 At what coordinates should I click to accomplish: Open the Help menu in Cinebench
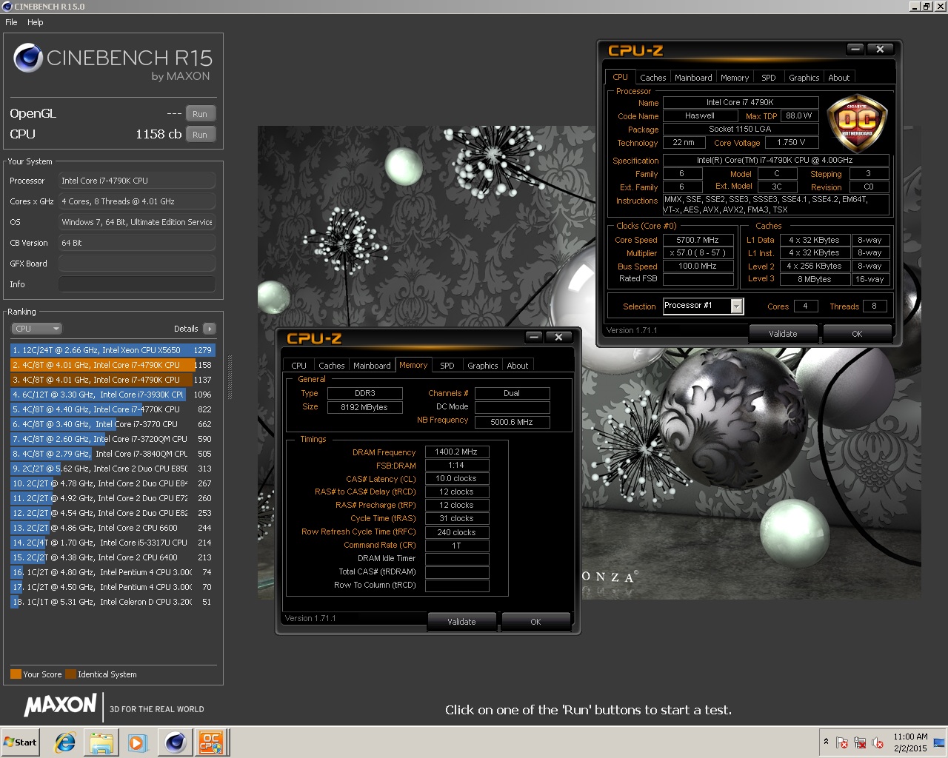tap(36, 22)
